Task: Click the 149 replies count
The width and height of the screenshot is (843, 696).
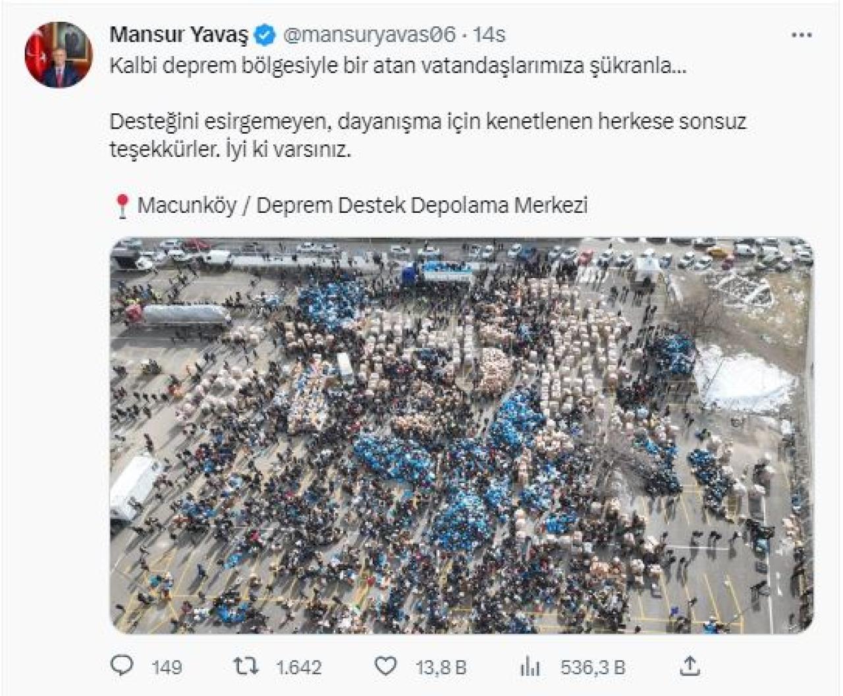Action: [167, 668]
